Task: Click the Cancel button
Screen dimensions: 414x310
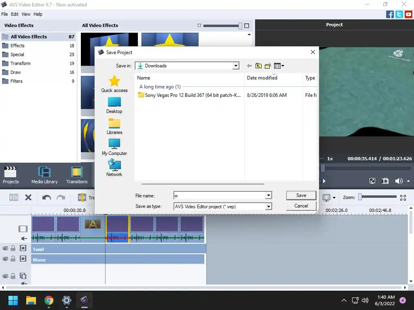Action: point(301,206)
